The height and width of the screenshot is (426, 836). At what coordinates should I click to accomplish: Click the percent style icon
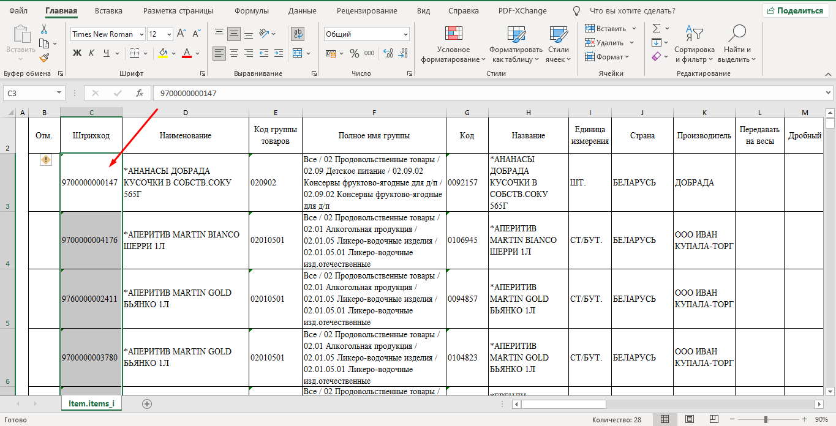point(354,54)
